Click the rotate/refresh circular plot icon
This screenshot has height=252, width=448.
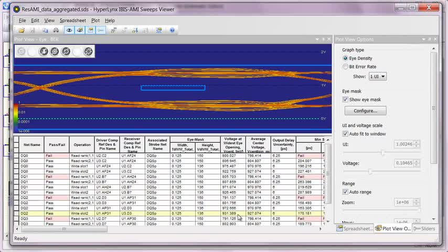(66, 51)
